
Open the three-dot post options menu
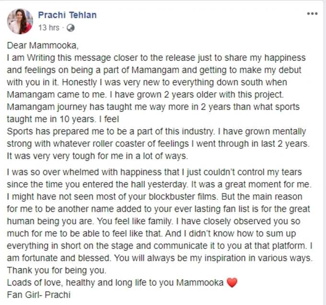click(312, 14)
